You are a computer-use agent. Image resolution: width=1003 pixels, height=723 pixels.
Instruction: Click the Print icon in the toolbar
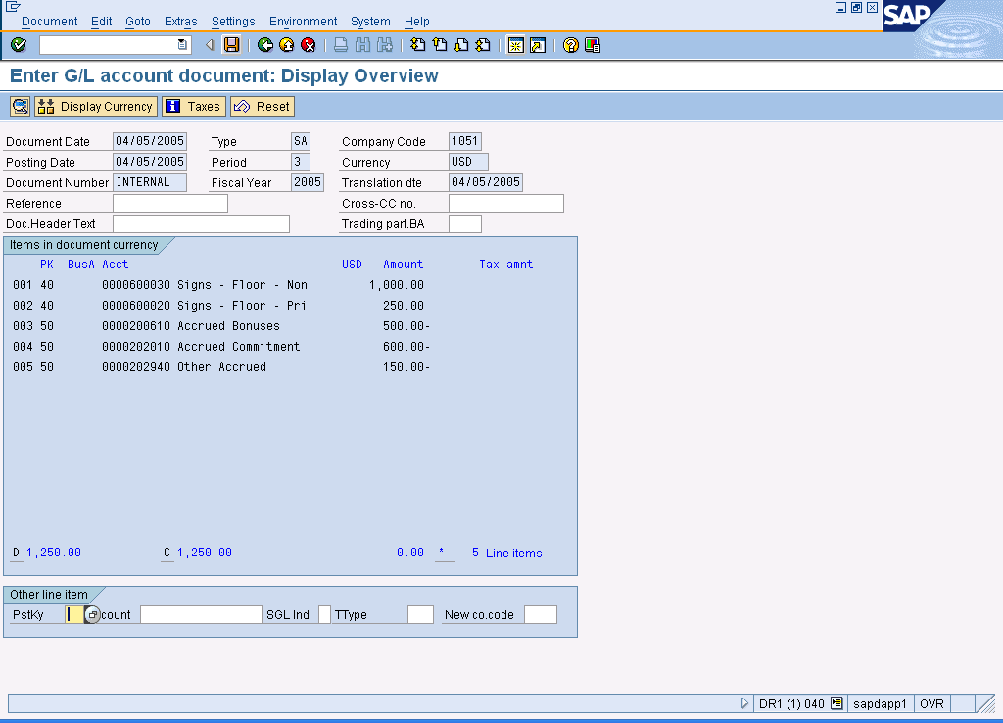[341, 45]
